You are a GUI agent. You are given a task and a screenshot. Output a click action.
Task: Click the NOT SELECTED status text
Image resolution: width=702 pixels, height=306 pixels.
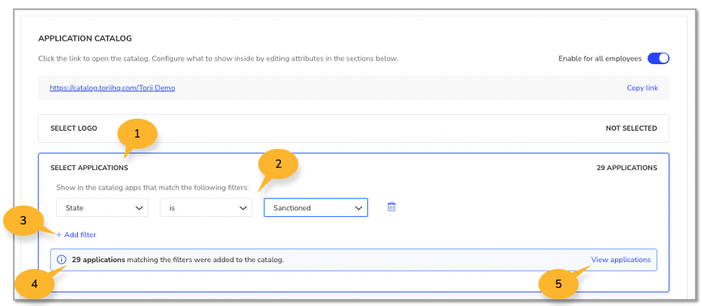(x=632, y=128)
